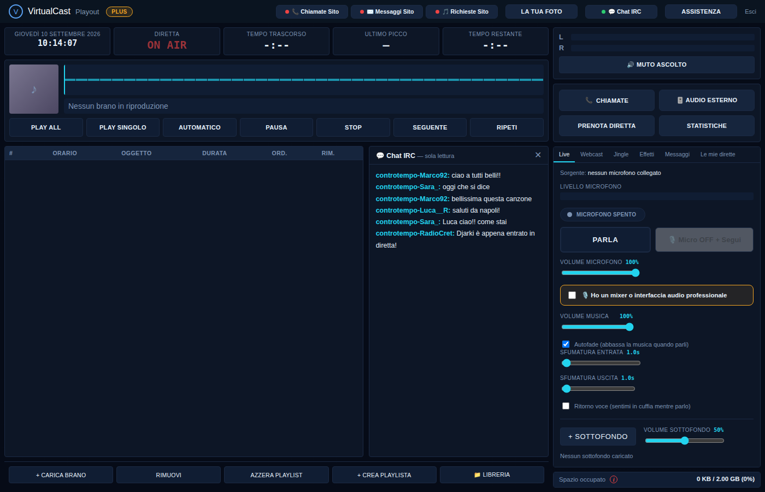Check the professional mixer interface checkbox
765x492 pixels.
click(572, 295)
